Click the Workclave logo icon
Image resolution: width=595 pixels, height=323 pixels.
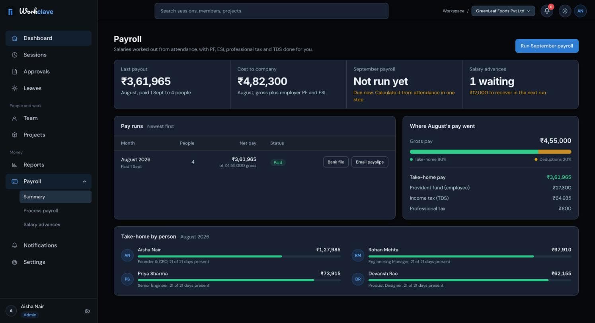(11, 12)
